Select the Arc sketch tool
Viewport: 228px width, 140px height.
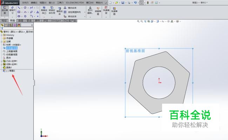[25, 12]
